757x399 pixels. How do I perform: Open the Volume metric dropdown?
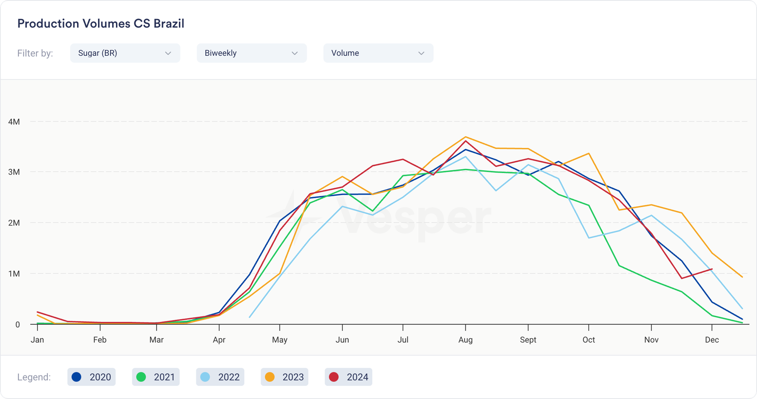tap(378, 53)
